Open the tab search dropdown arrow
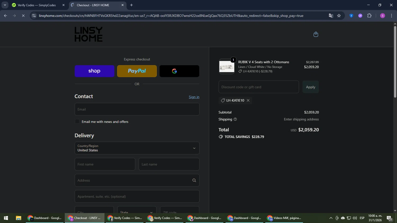397x223 pixels. [x=5, y=5]
